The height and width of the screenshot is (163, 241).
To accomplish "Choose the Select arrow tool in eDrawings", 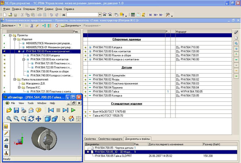I will (x=64, y=118).
